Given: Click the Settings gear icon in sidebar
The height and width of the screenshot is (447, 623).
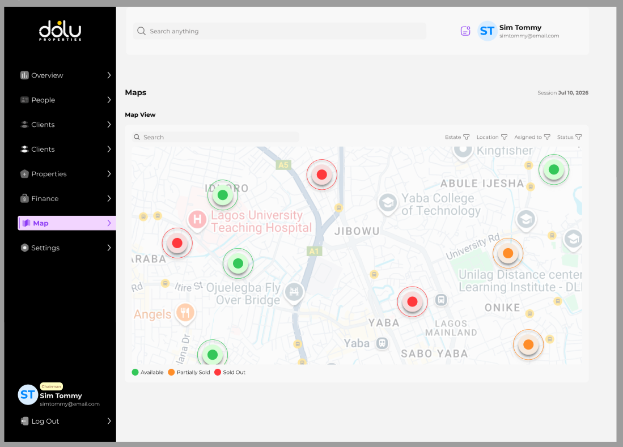Looking at the screenshot, I should [24, 248].
